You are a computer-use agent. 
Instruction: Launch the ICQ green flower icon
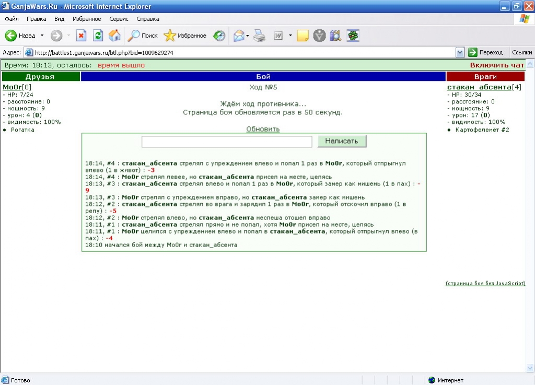click(x=353, y=36)
